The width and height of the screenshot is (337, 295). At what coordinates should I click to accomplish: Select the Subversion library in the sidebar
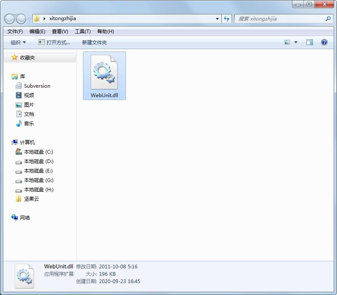(36, 86)
